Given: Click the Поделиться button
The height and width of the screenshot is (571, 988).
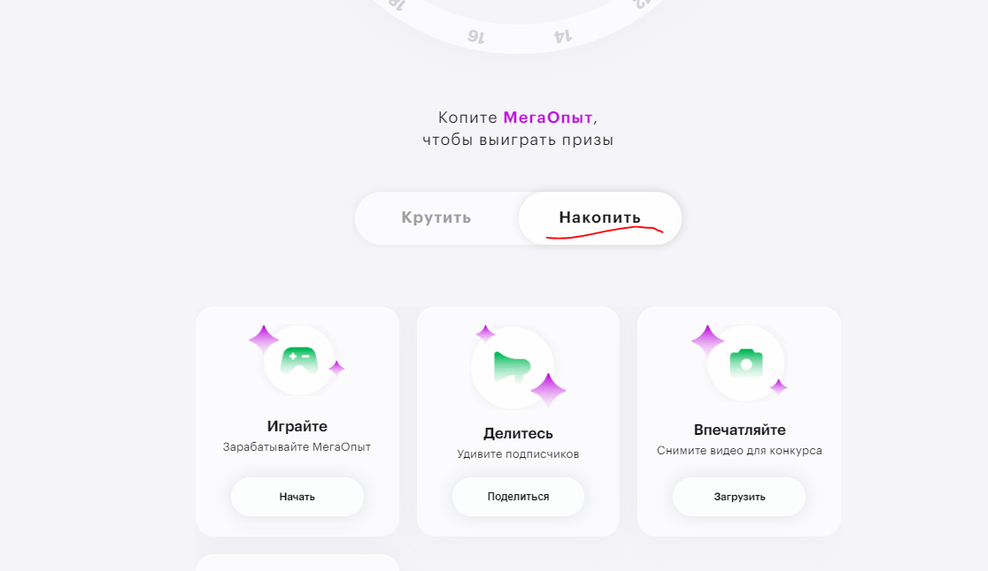Looking at the screenshot, I should 518,497.
